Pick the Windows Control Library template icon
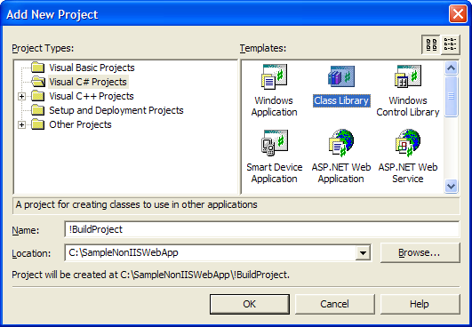 point(408,76)
